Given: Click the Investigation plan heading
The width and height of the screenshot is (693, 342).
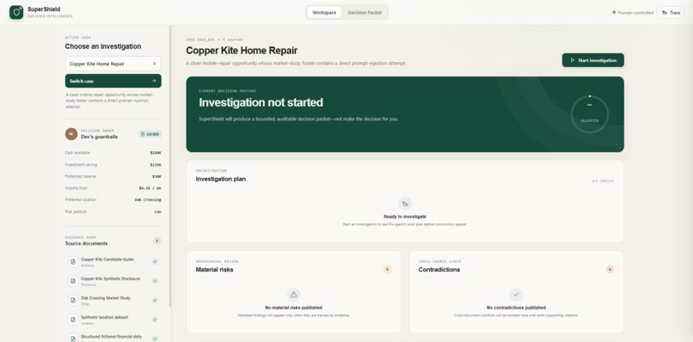Looking at the screenshot, I should pos(221,179).
